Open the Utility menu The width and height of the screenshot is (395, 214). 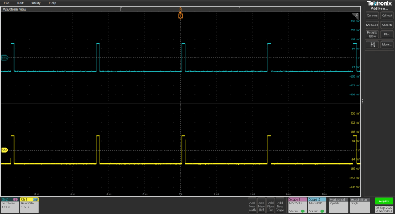[x=36, y=3]
